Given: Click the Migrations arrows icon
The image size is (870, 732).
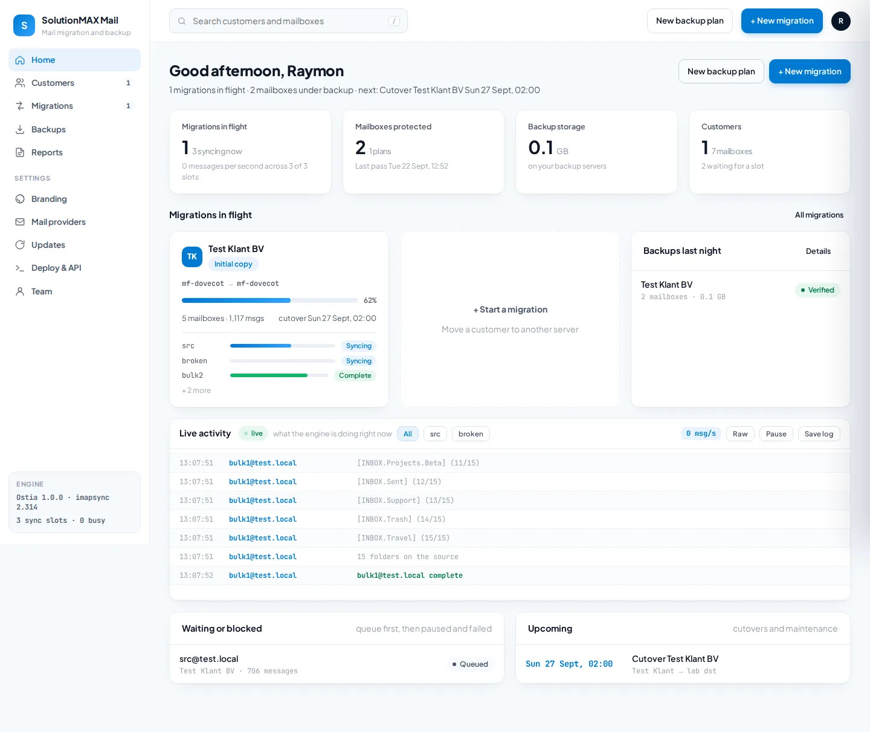Looking at the screenshot, I should [x=20, y=106].
